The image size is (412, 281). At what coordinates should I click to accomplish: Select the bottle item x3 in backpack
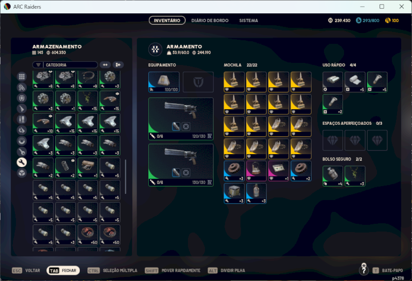256,193
